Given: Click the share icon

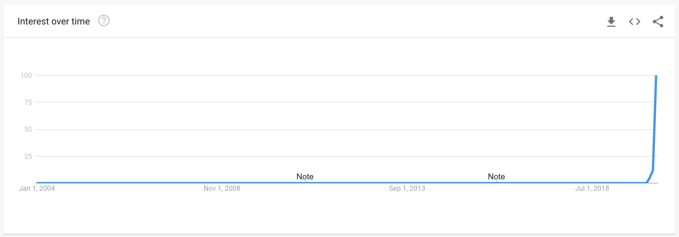Looking at the screenshot, I should click(x=658, y=22).
